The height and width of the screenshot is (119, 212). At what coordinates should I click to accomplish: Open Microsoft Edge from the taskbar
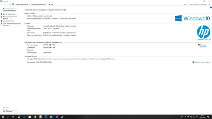click(24, 117)
